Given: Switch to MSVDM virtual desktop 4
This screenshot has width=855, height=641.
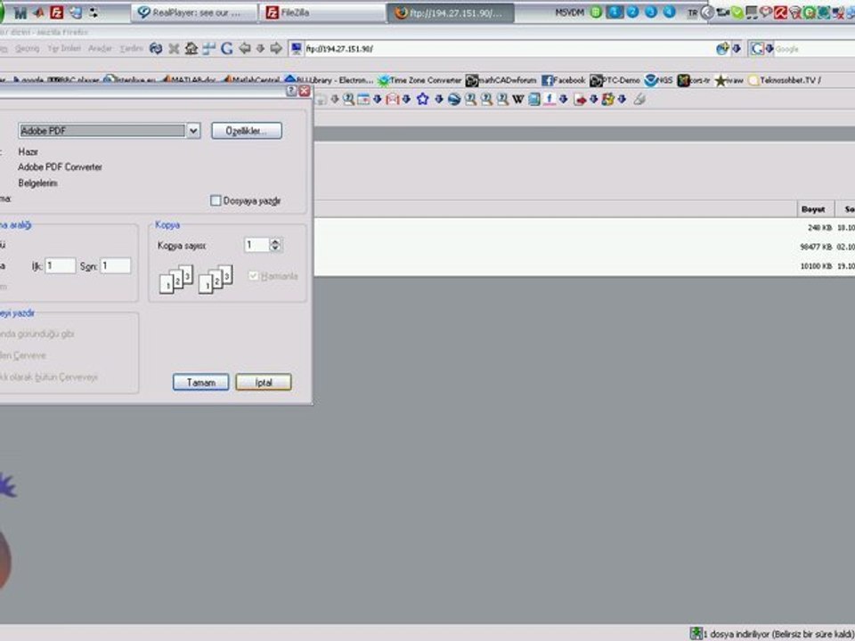Looking at the screenshot, I should (x=669, y=12).
